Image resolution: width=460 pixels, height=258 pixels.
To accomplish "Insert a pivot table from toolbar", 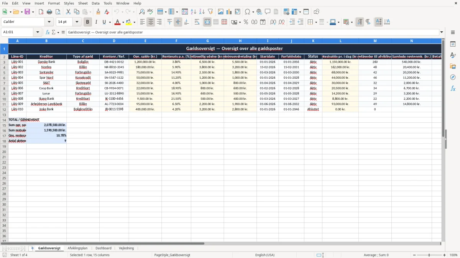I will (x=238, y=12).
